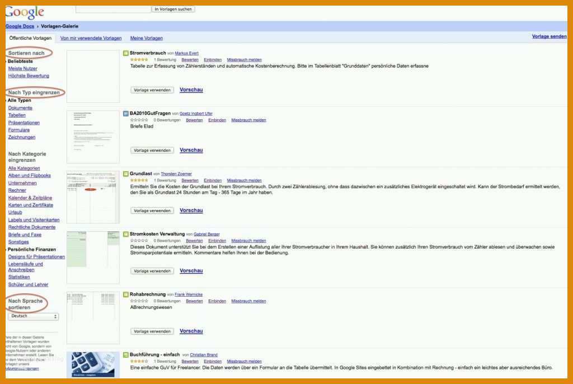The width and height of the screenshot is (573, 384).
Task: Open Buchführung - einfach calculator thumbnail
Action: 93,364
